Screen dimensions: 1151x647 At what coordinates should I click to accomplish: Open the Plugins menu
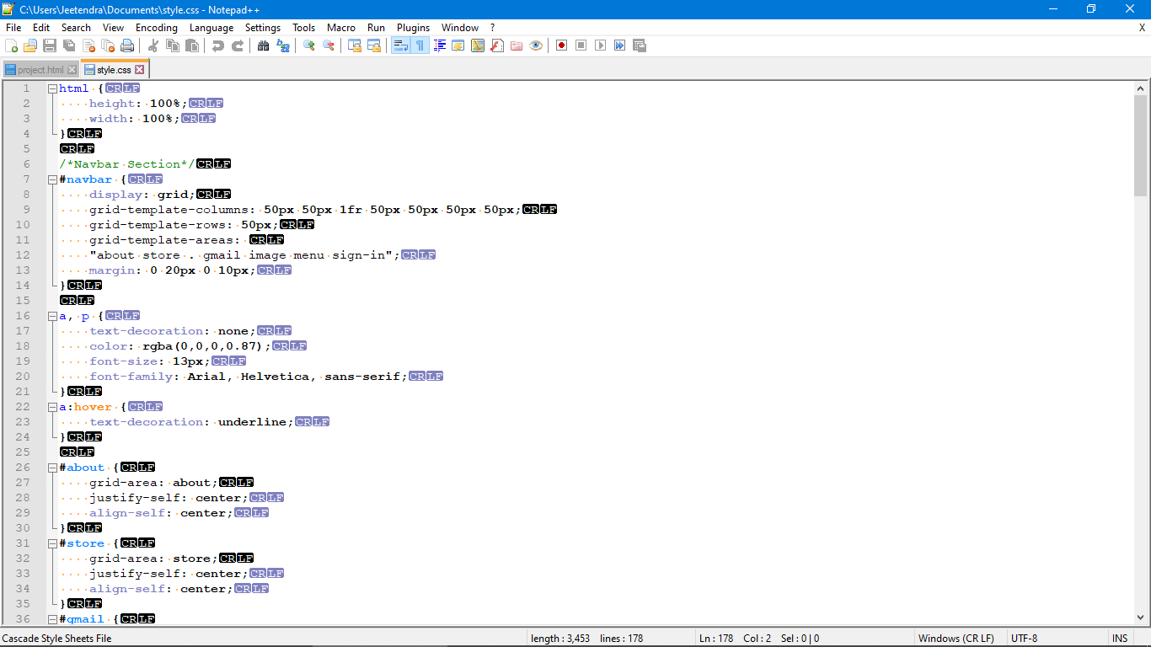coord(414,28)
